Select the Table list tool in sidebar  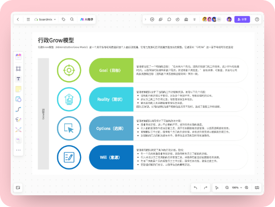(x=19, y=140)
